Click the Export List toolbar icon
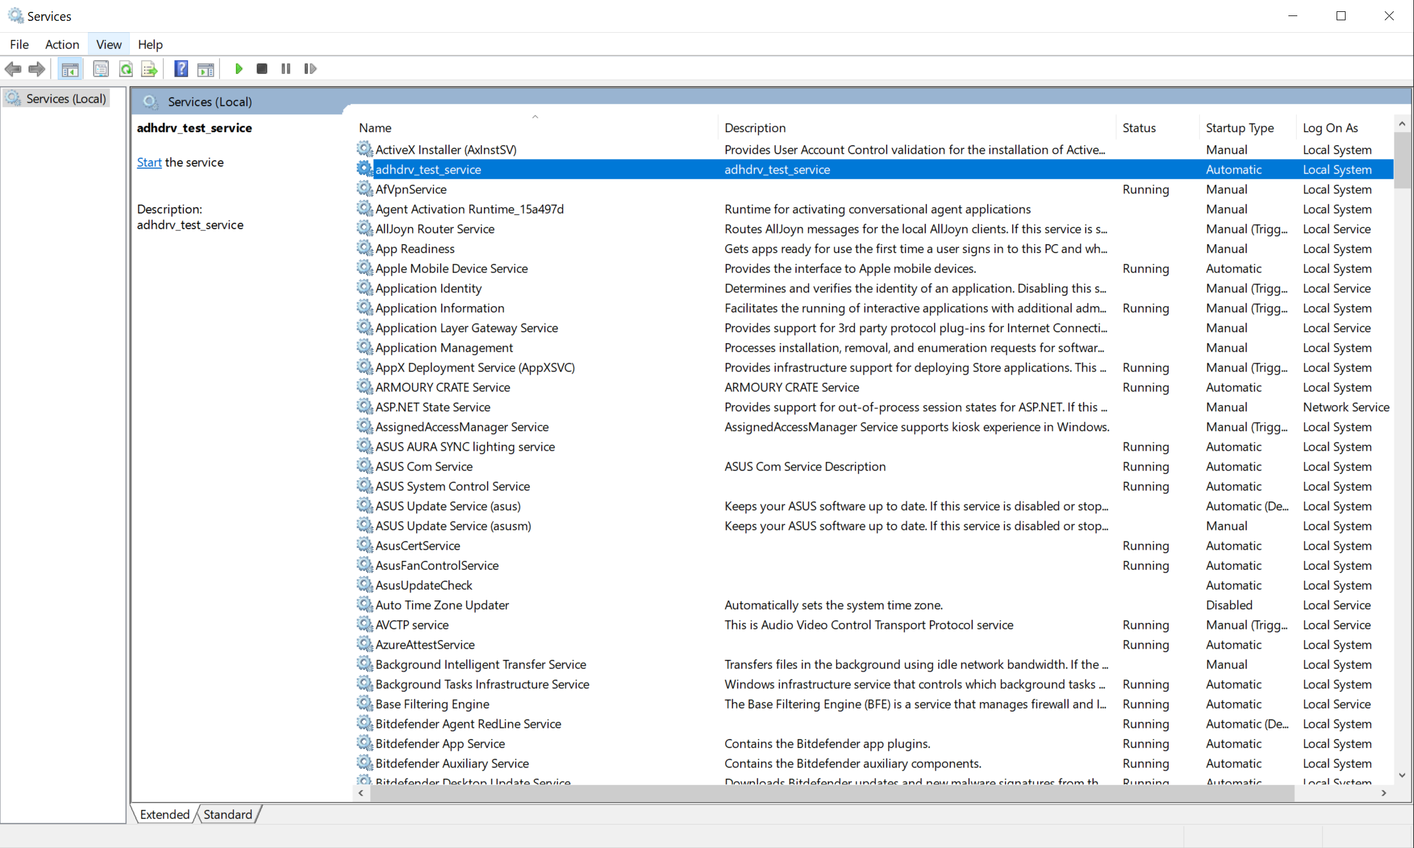 pos(149,69)
